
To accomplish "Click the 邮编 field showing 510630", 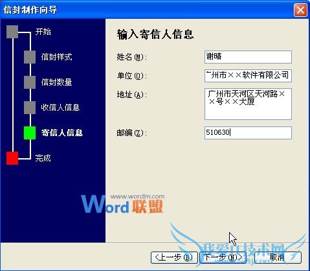I will point(248,133).
